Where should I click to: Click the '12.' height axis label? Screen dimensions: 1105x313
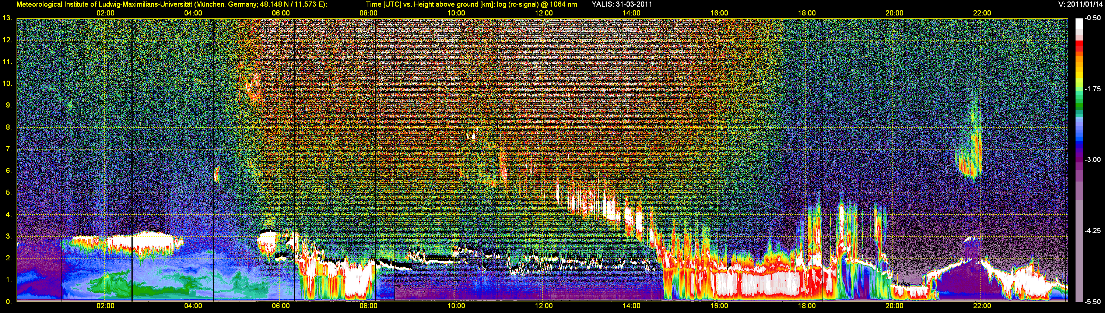pos(7,40)
